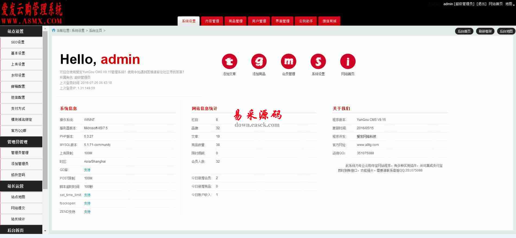Open the 管理员管理 sidebar item under its header
This screenshot has width=516, height=238.
click(21, 153)
